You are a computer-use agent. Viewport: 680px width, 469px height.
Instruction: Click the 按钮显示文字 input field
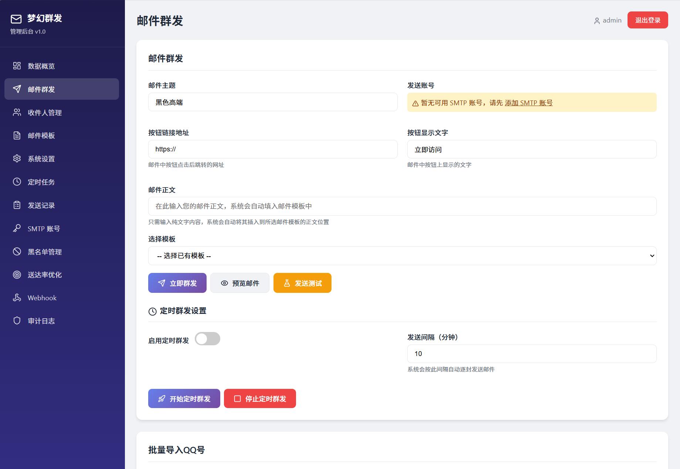(532, 149)
